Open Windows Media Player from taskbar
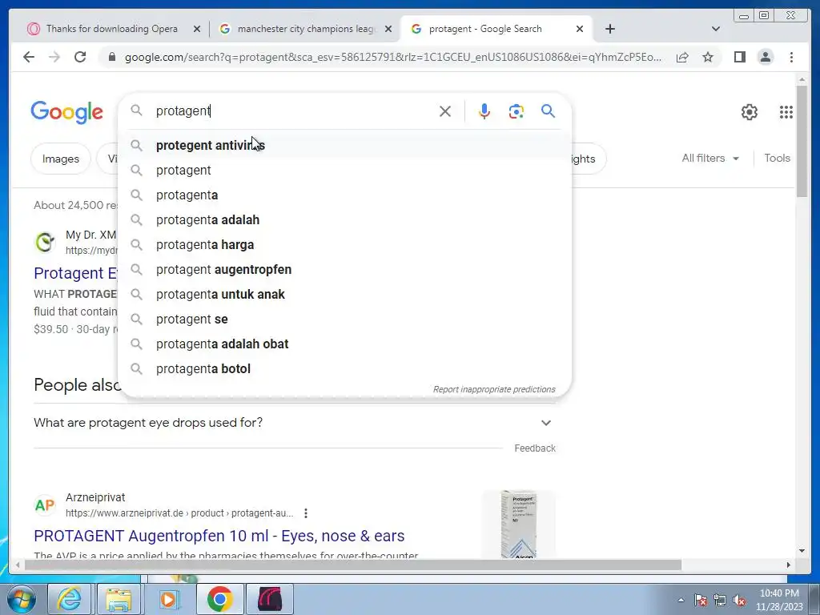This screenshot has width=820, height=615. click(168, 599)
